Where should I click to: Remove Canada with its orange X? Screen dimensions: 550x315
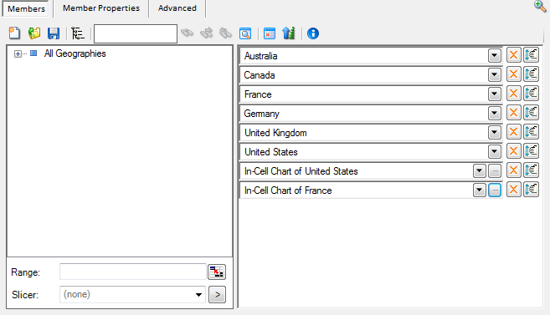513,74
